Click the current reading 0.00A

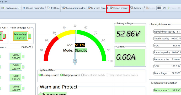pos(126,57)
